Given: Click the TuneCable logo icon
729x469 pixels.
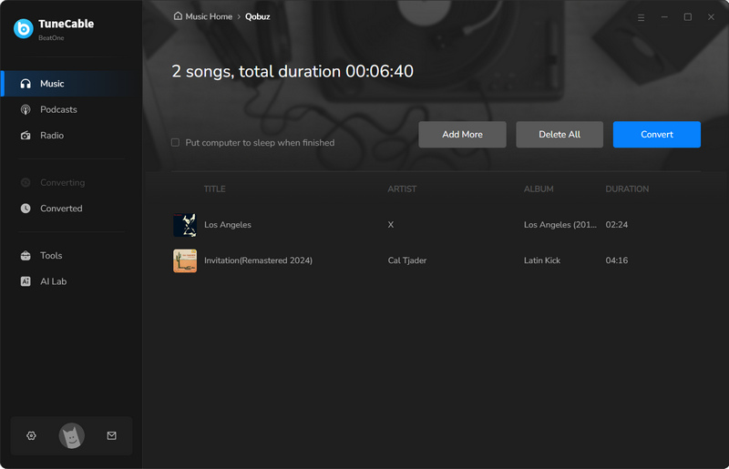Looking at the screenshot, I should pyautogui.click(x=24, y=29).
